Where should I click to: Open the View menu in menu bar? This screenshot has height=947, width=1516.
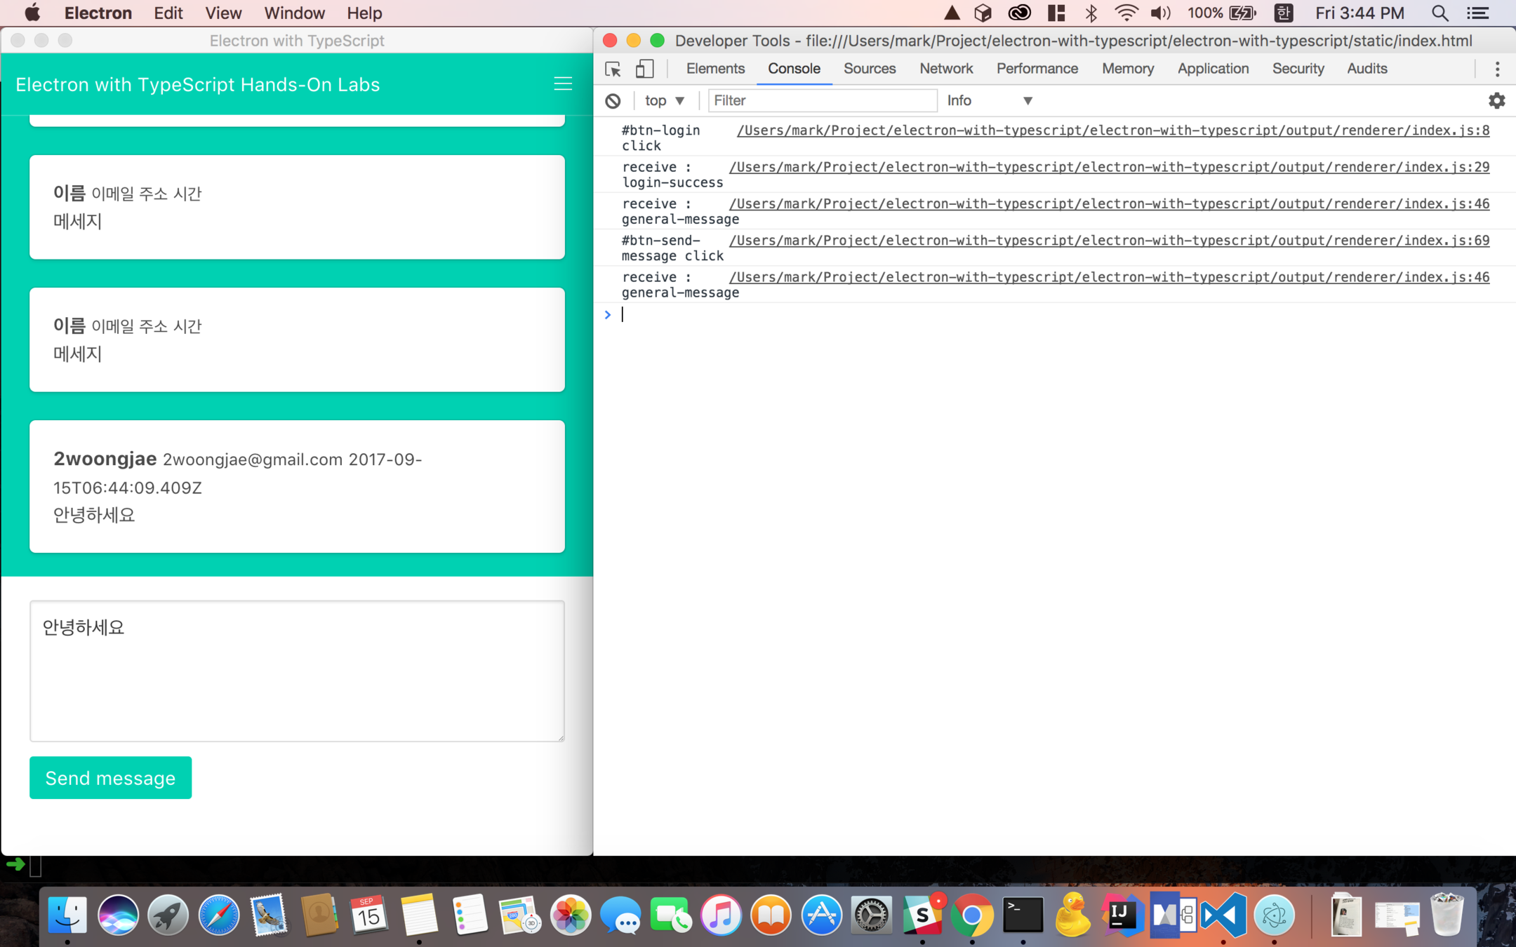pyautogui.click(x=223, y=13)
